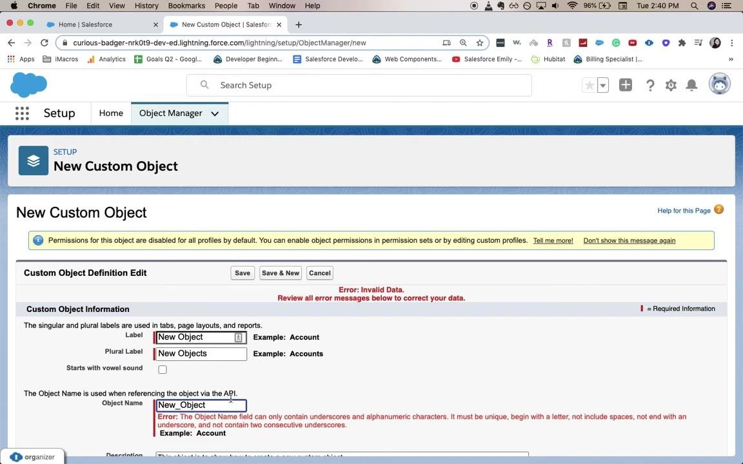Image resolution: width=743 pixels, height=464 pixels.
Task: Click the New Custom Object layers icon
Action: tap(33, 160)
